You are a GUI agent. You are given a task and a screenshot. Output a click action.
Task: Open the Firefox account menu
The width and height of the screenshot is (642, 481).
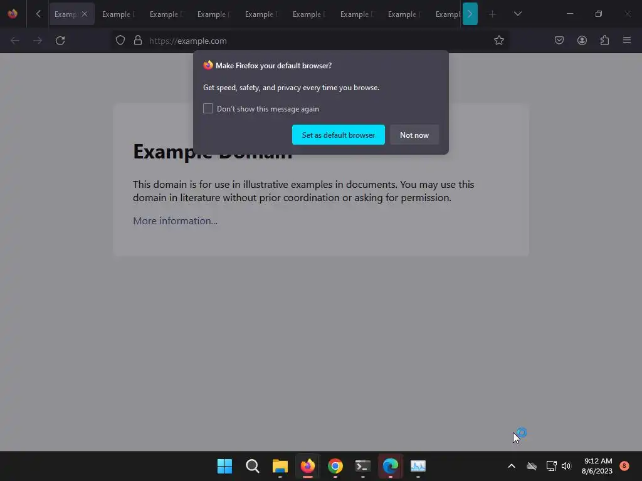[x=582, y=41]
